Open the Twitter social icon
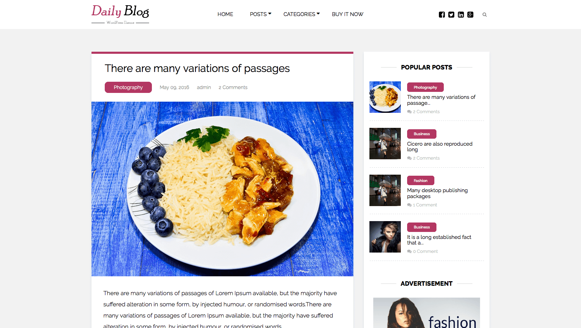581x328 pixels. [x=451, y=15]
